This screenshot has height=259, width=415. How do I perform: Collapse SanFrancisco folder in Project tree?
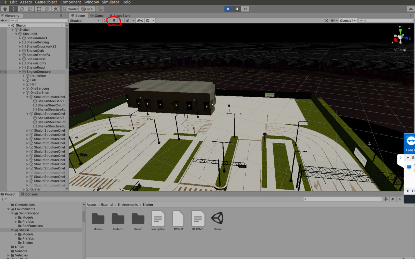coord(12,213)
